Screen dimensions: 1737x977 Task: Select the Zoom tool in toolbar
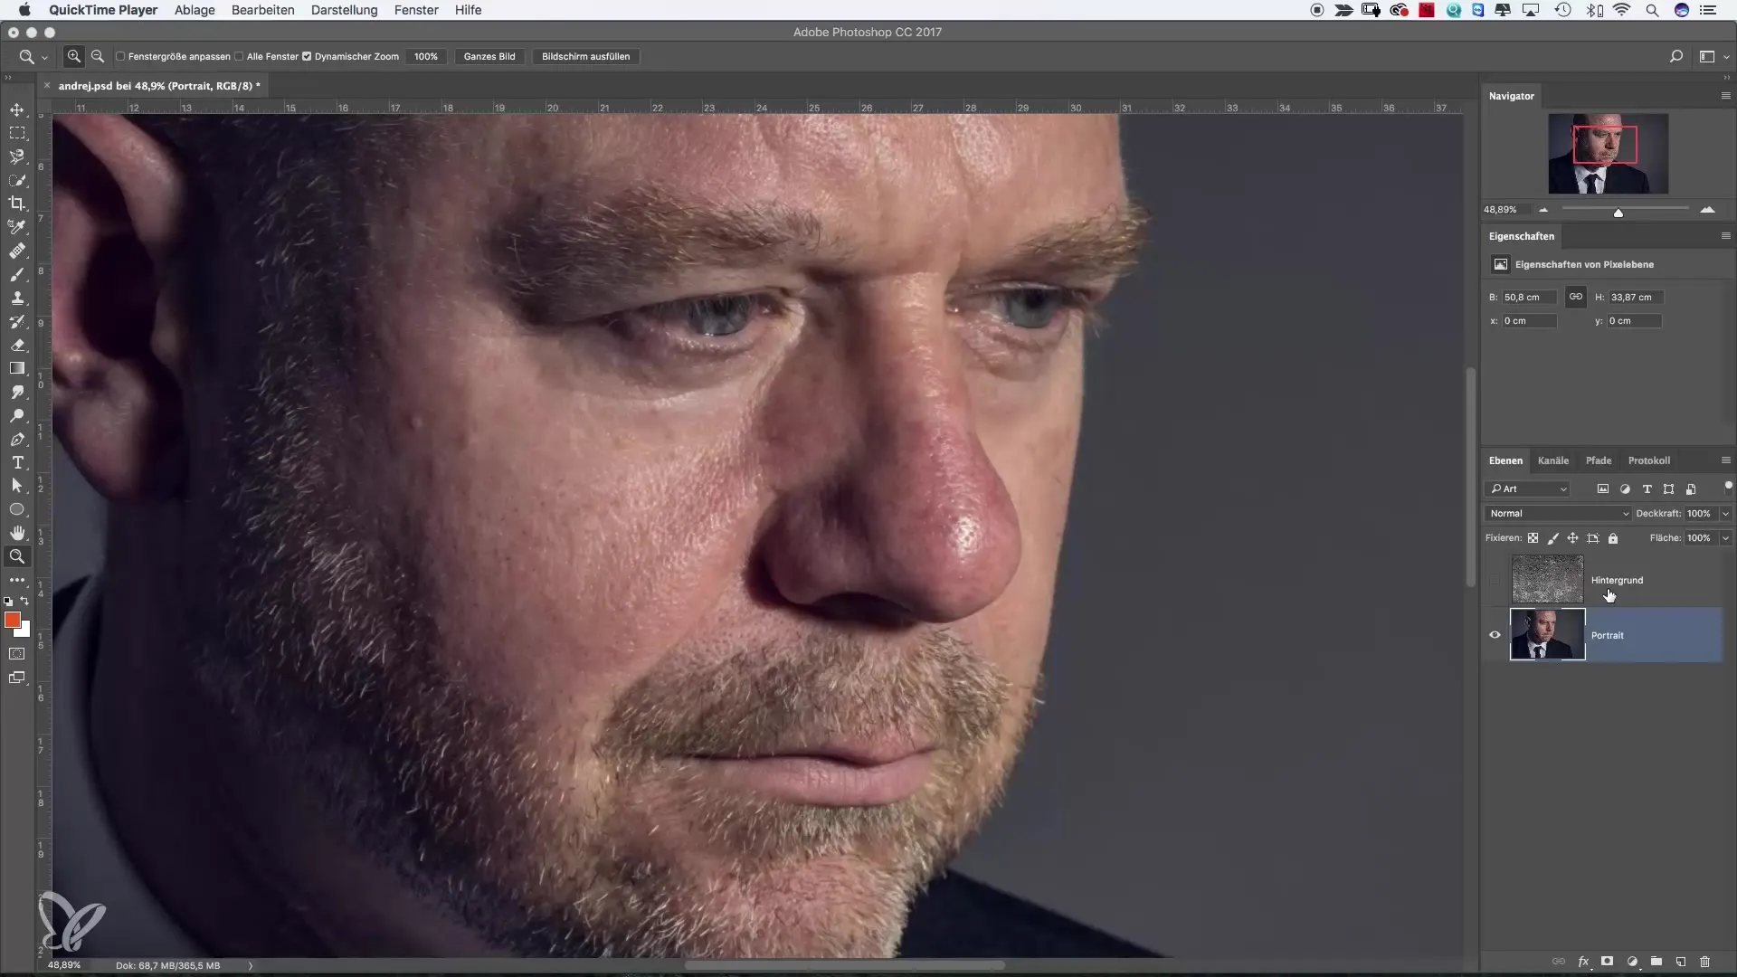(x=17, y=556)
